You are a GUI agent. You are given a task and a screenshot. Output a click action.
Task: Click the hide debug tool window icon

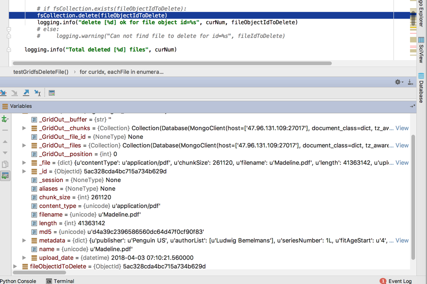point(411,82)
